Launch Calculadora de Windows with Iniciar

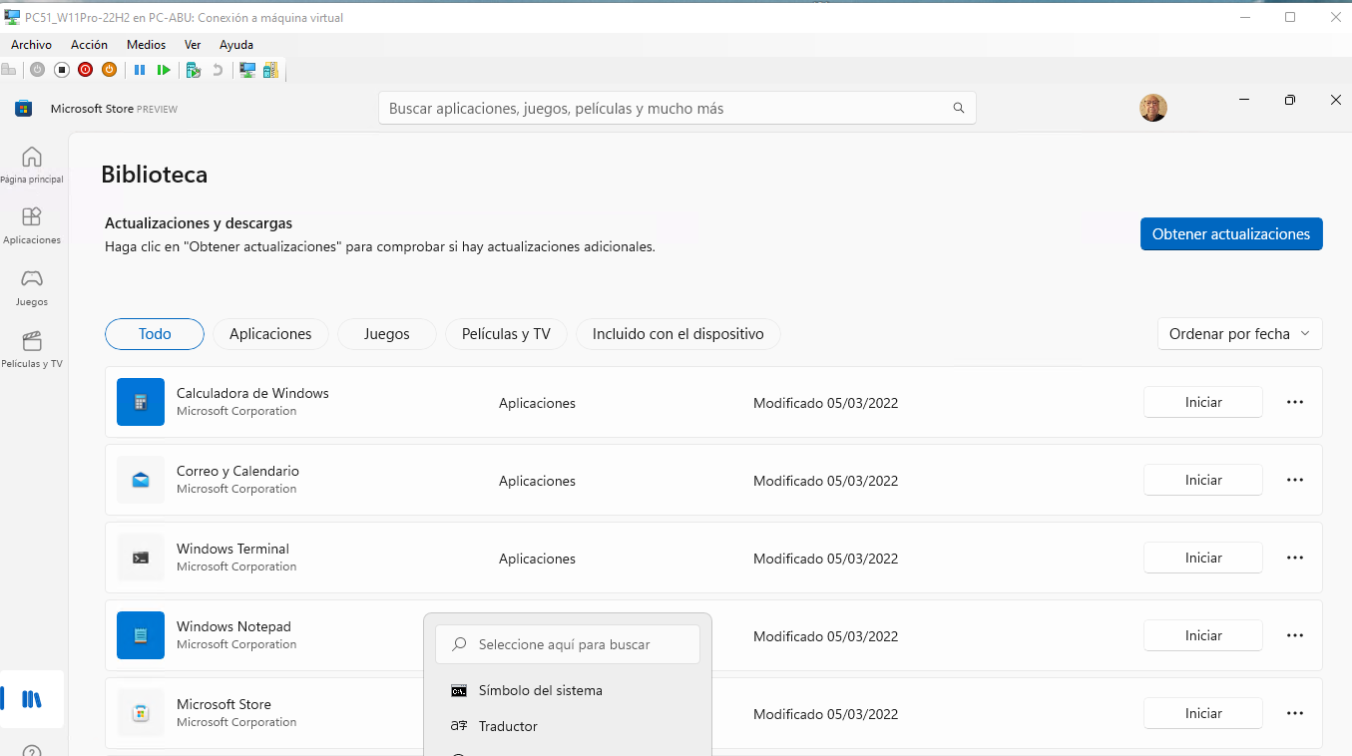(1203, 402)
